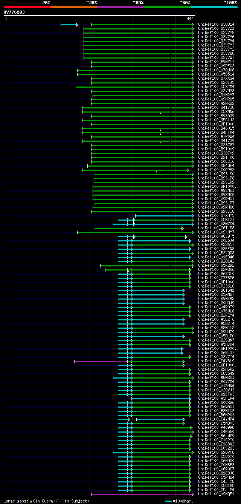Select hit label UniRef100_B9SA39
This screenshot has height=504, width=241.
(x=216, y=116)
